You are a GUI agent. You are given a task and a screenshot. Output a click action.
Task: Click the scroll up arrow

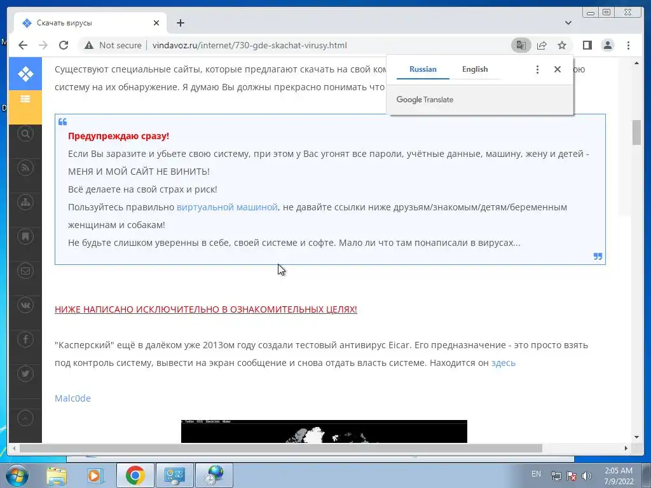pos(636,63)
